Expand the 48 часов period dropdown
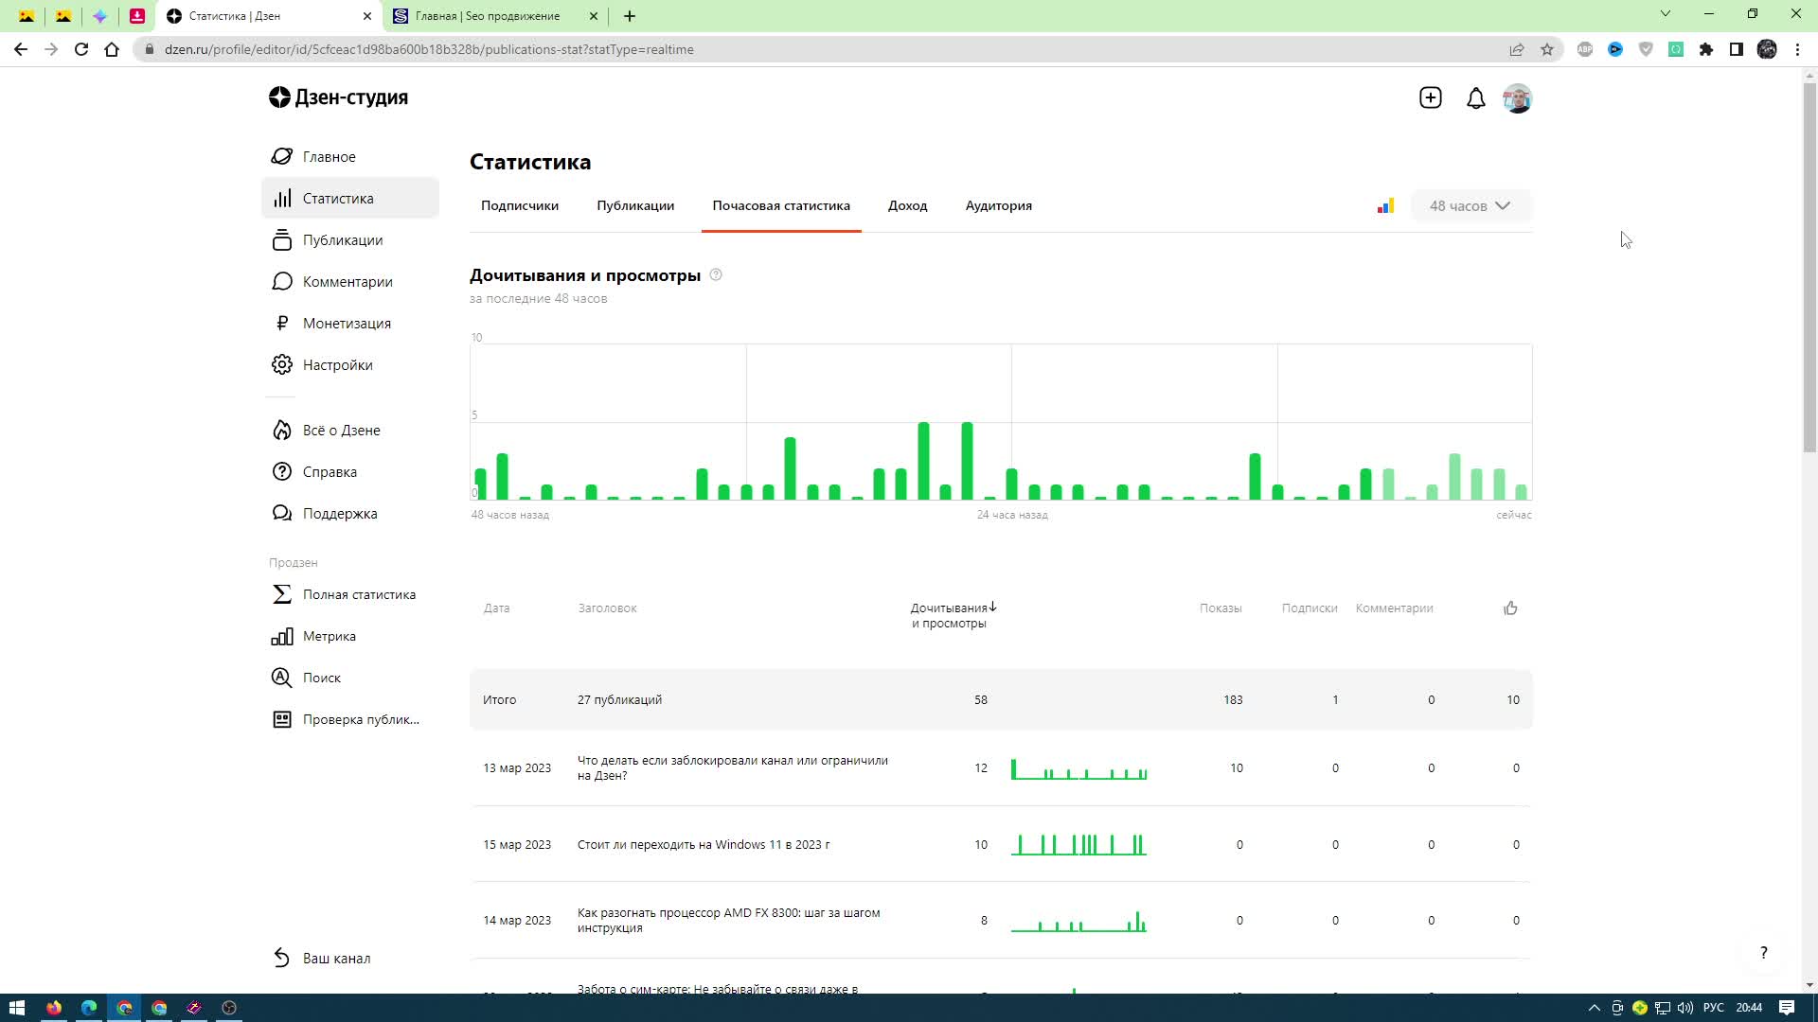 point(1470,206)
